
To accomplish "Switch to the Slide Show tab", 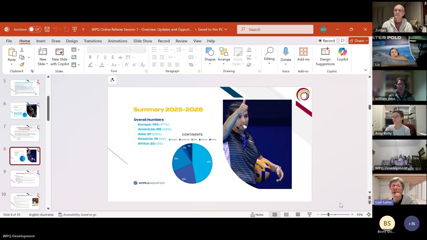I will (x=143, y=41).
